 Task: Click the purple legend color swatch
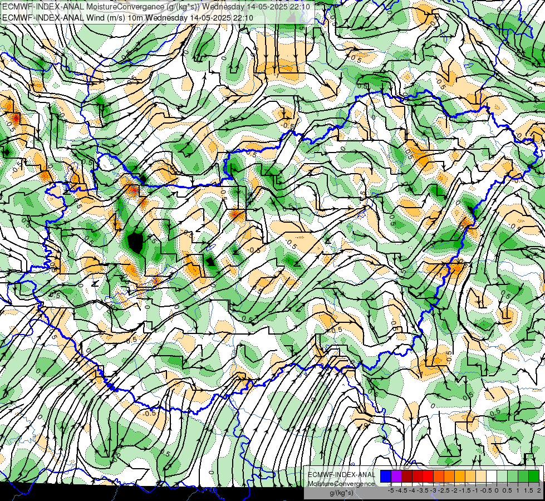(396, 477)
